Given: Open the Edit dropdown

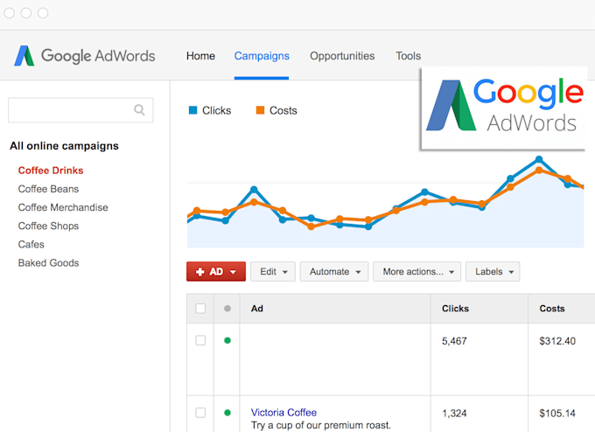Looking at the screenshot, I should tap(273, 272).
